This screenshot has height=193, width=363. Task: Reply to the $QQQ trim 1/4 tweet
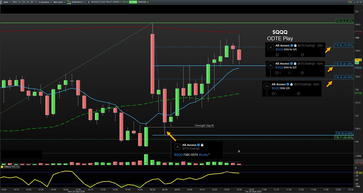(x=273, y=94)
